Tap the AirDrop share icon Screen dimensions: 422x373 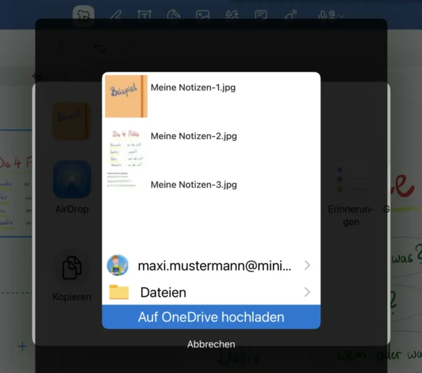(72, 180)
